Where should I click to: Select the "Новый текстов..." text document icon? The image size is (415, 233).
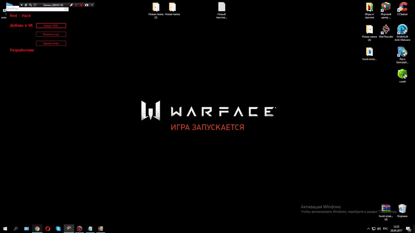(x=221, y=10)
